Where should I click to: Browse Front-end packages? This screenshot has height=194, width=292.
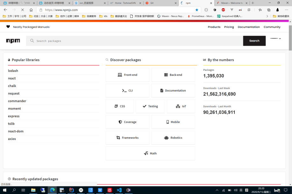point(127,75)
